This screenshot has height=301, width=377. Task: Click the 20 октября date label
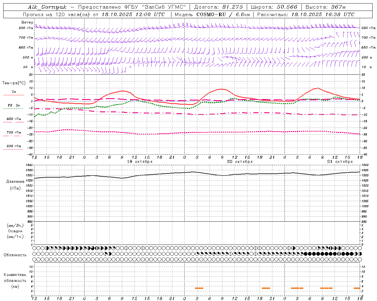[240, 162]
